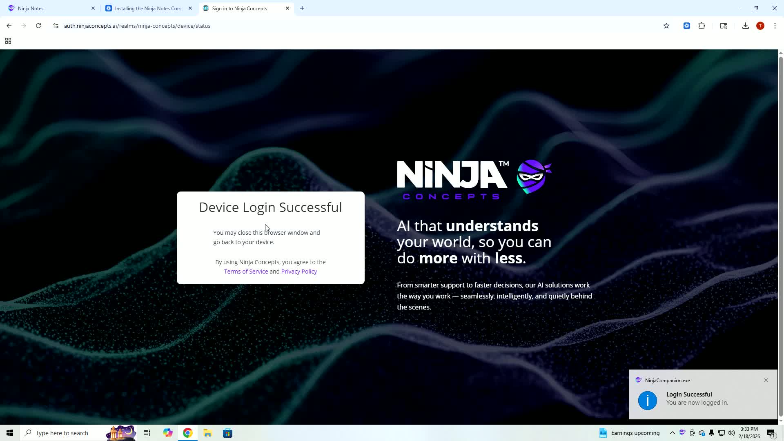The image size is (784, 441).
Task: Select the Sign in to Ninja Concepts tab
Action: pos(245,8)
